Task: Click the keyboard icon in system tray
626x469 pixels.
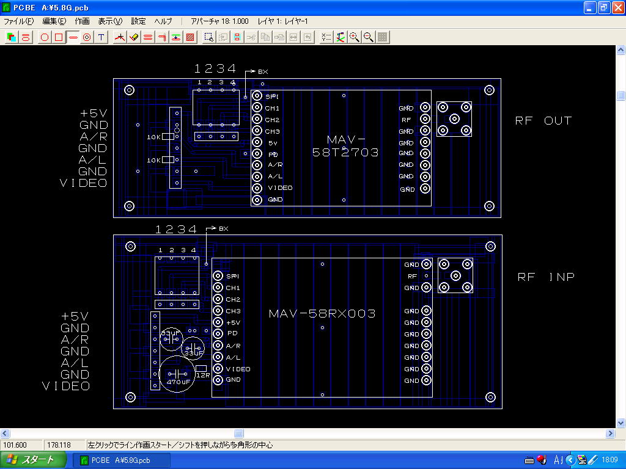Action: pyautogui.click(x=529, y=460)
